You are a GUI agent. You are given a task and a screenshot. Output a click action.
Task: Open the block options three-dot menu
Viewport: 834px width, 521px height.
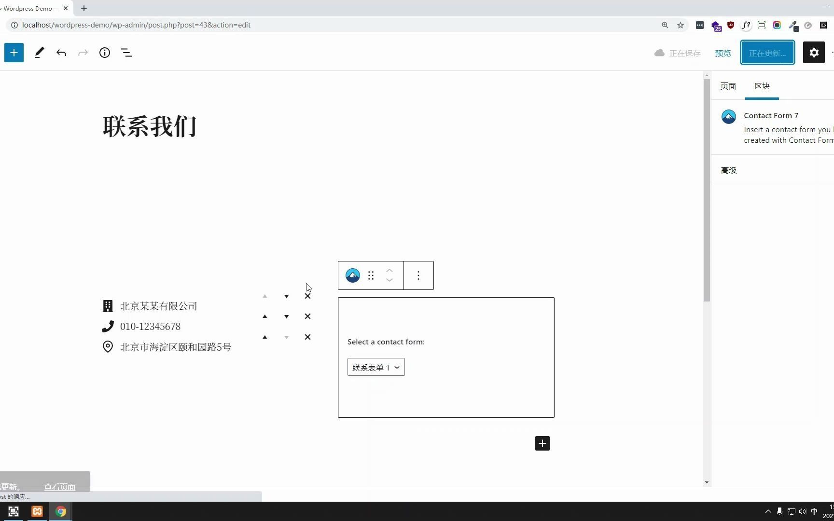418,275
